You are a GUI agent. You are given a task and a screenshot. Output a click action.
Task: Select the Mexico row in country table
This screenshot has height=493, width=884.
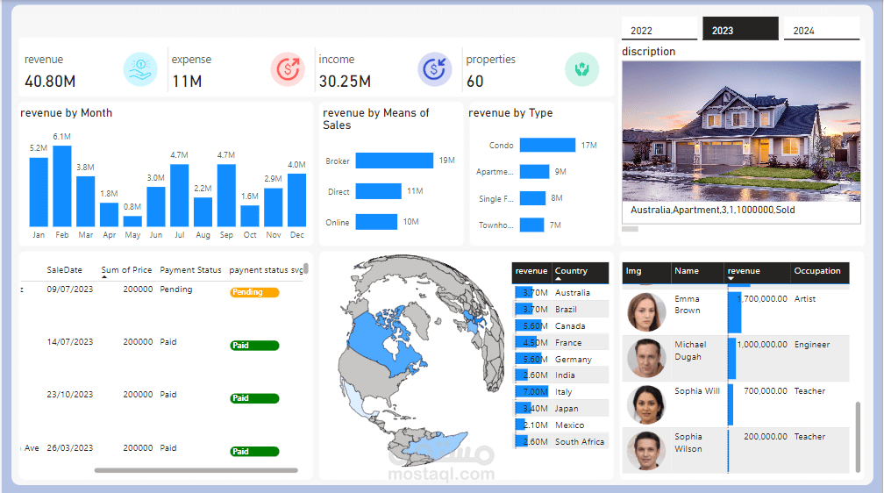click(560, 425)
